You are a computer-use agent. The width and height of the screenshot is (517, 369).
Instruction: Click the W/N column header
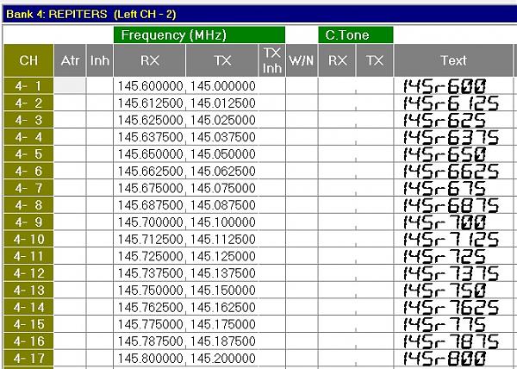pyautogui.click(x=302, y=60)
